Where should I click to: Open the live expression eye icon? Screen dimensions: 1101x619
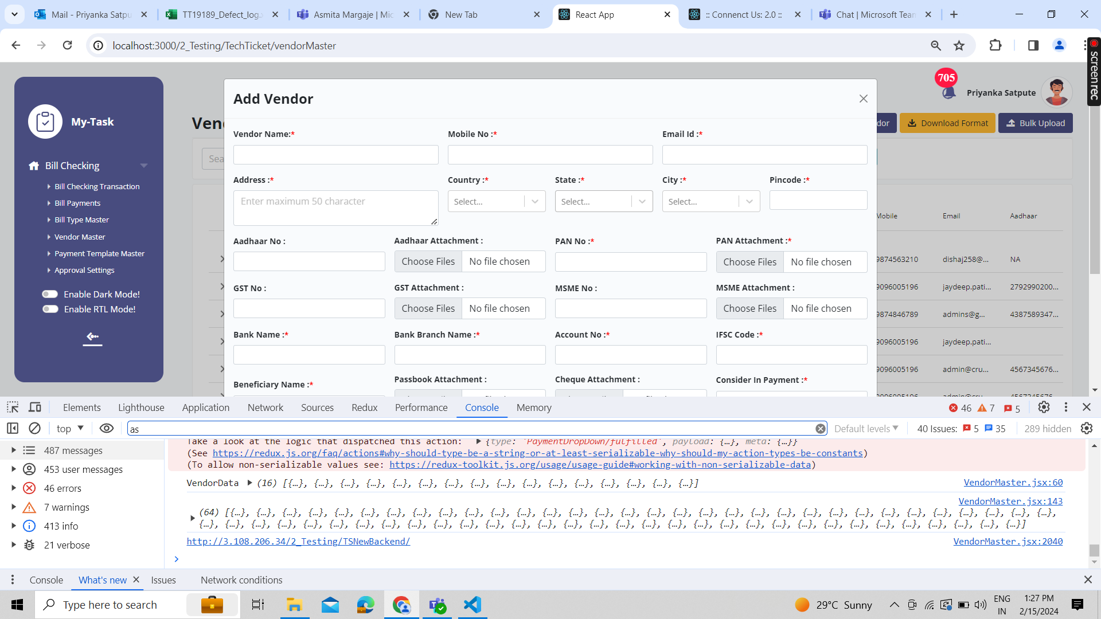(107, 429)
